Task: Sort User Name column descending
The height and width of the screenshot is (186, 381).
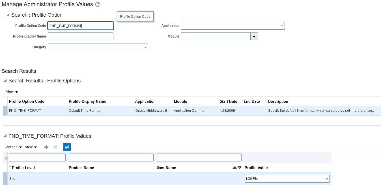Action: click(x=240, y=168)
